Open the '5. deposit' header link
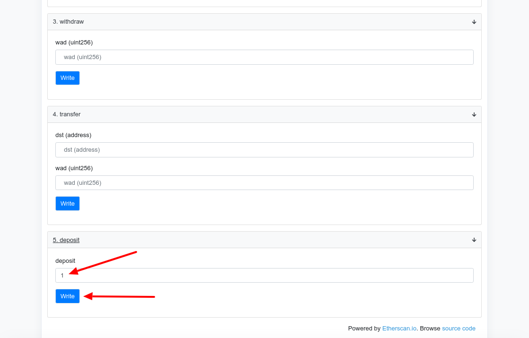Viewport: 529px width, 338px height. pyautogui.click(x=66, y=240)
